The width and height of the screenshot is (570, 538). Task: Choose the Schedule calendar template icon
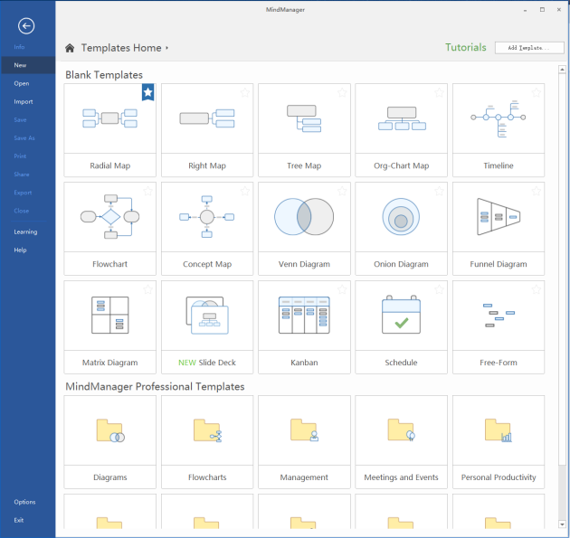pos(401,315)
